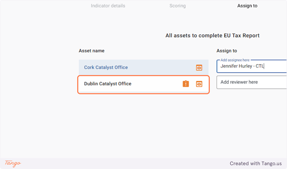Image resolution: width=287 pixels, height=169 pixels.
Task: Click the All assets EU Tax Report heading
Action: (212, 35)
